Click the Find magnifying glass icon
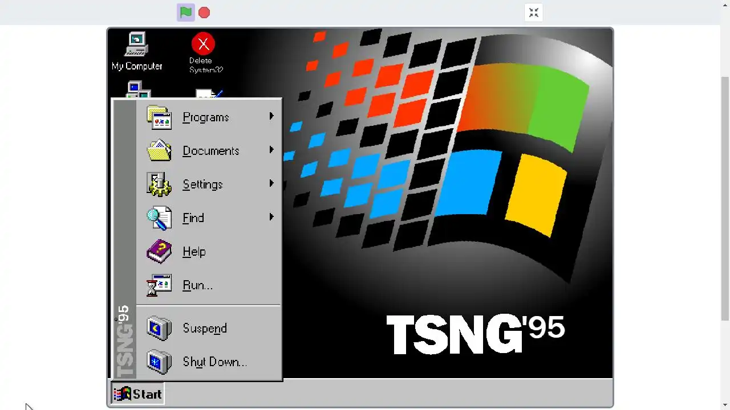The width and height of the screenshot is (730, 410). click(x=159, y=218)
